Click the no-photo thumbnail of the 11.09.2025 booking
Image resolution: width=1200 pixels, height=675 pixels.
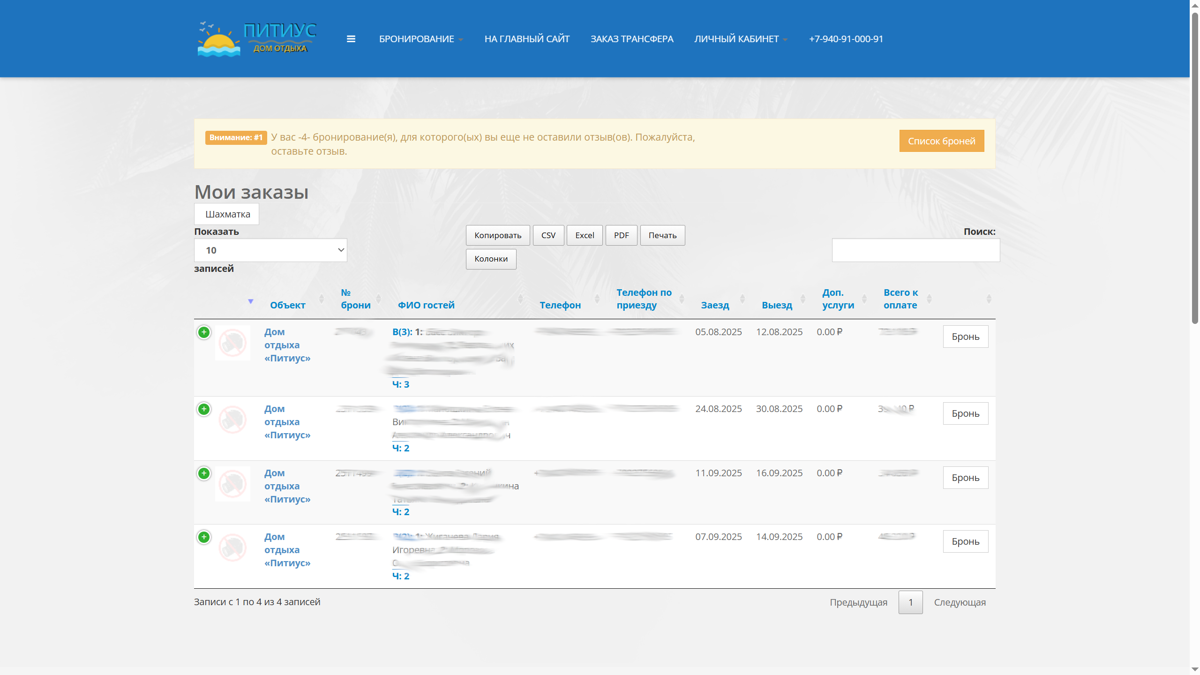tap(232, 484)
